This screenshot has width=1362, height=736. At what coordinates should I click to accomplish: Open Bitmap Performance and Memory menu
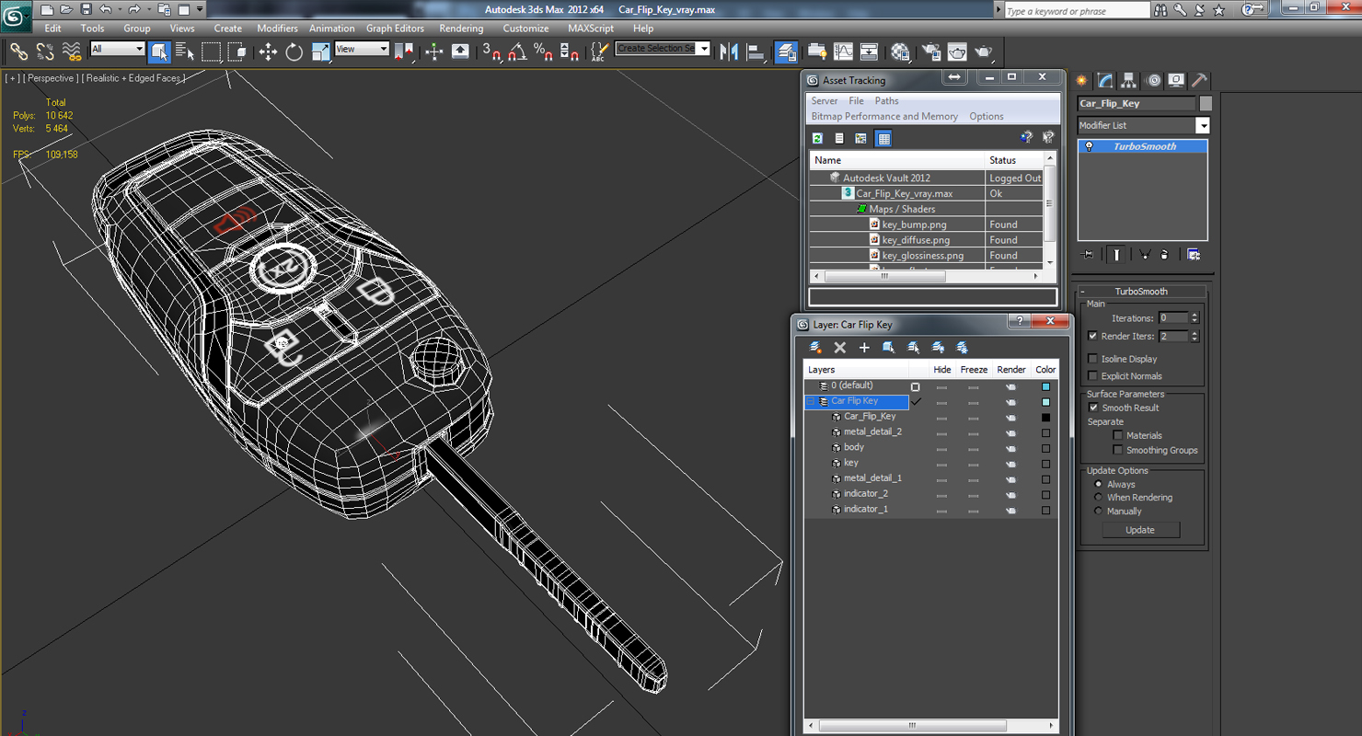[884, 116]
